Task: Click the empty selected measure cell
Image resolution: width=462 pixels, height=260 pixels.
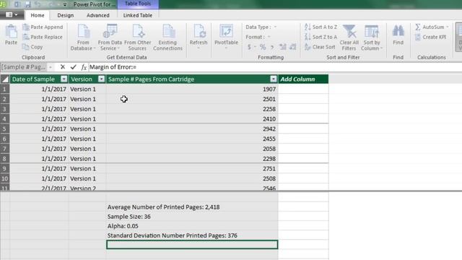Action: coord(192,245)
